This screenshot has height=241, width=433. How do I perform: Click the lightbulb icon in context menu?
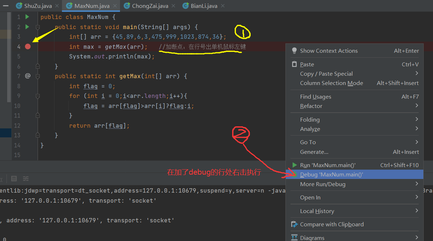(x=294, y=51)
